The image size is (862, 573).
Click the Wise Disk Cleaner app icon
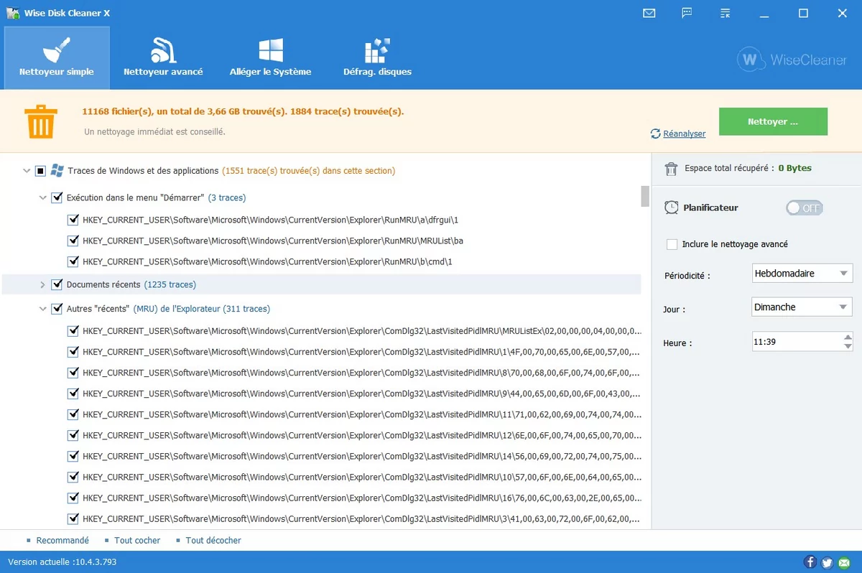point(12,13)
